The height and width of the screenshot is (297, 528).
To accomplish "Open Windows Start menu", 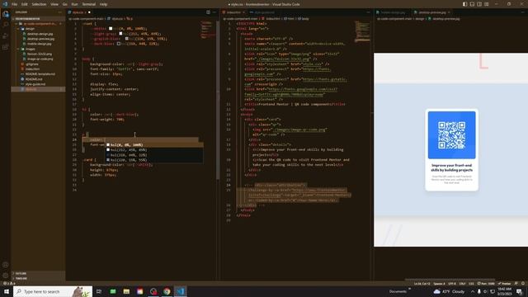I will [x=7, y=291].
